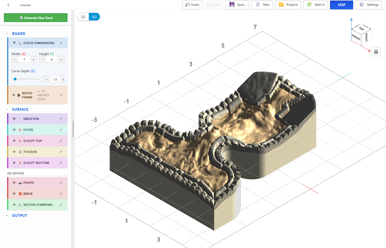
Task: Click the New button
Action: [x=262, y=5]
